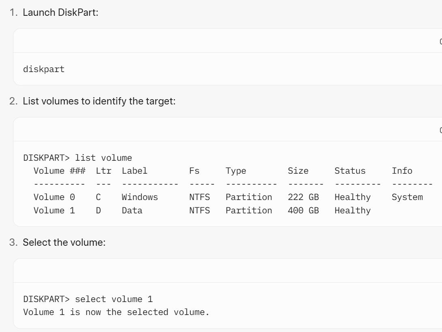This screenshot has height=332, width=442.
Task: Click the 'DISKPART> list volume' command line
Action: click(x=77, y=158)
